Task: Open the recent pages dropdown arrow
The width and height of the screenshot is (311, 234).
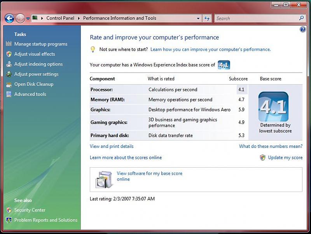Action: pyautogui.click(x=28, y=18)
